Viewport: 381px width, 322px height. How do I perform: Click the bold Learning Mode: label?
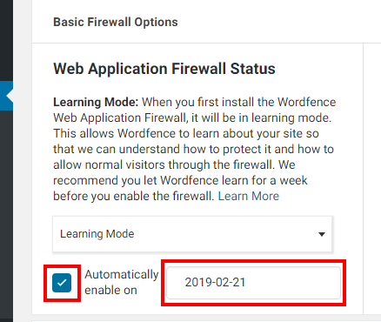[x=96, y=102]
